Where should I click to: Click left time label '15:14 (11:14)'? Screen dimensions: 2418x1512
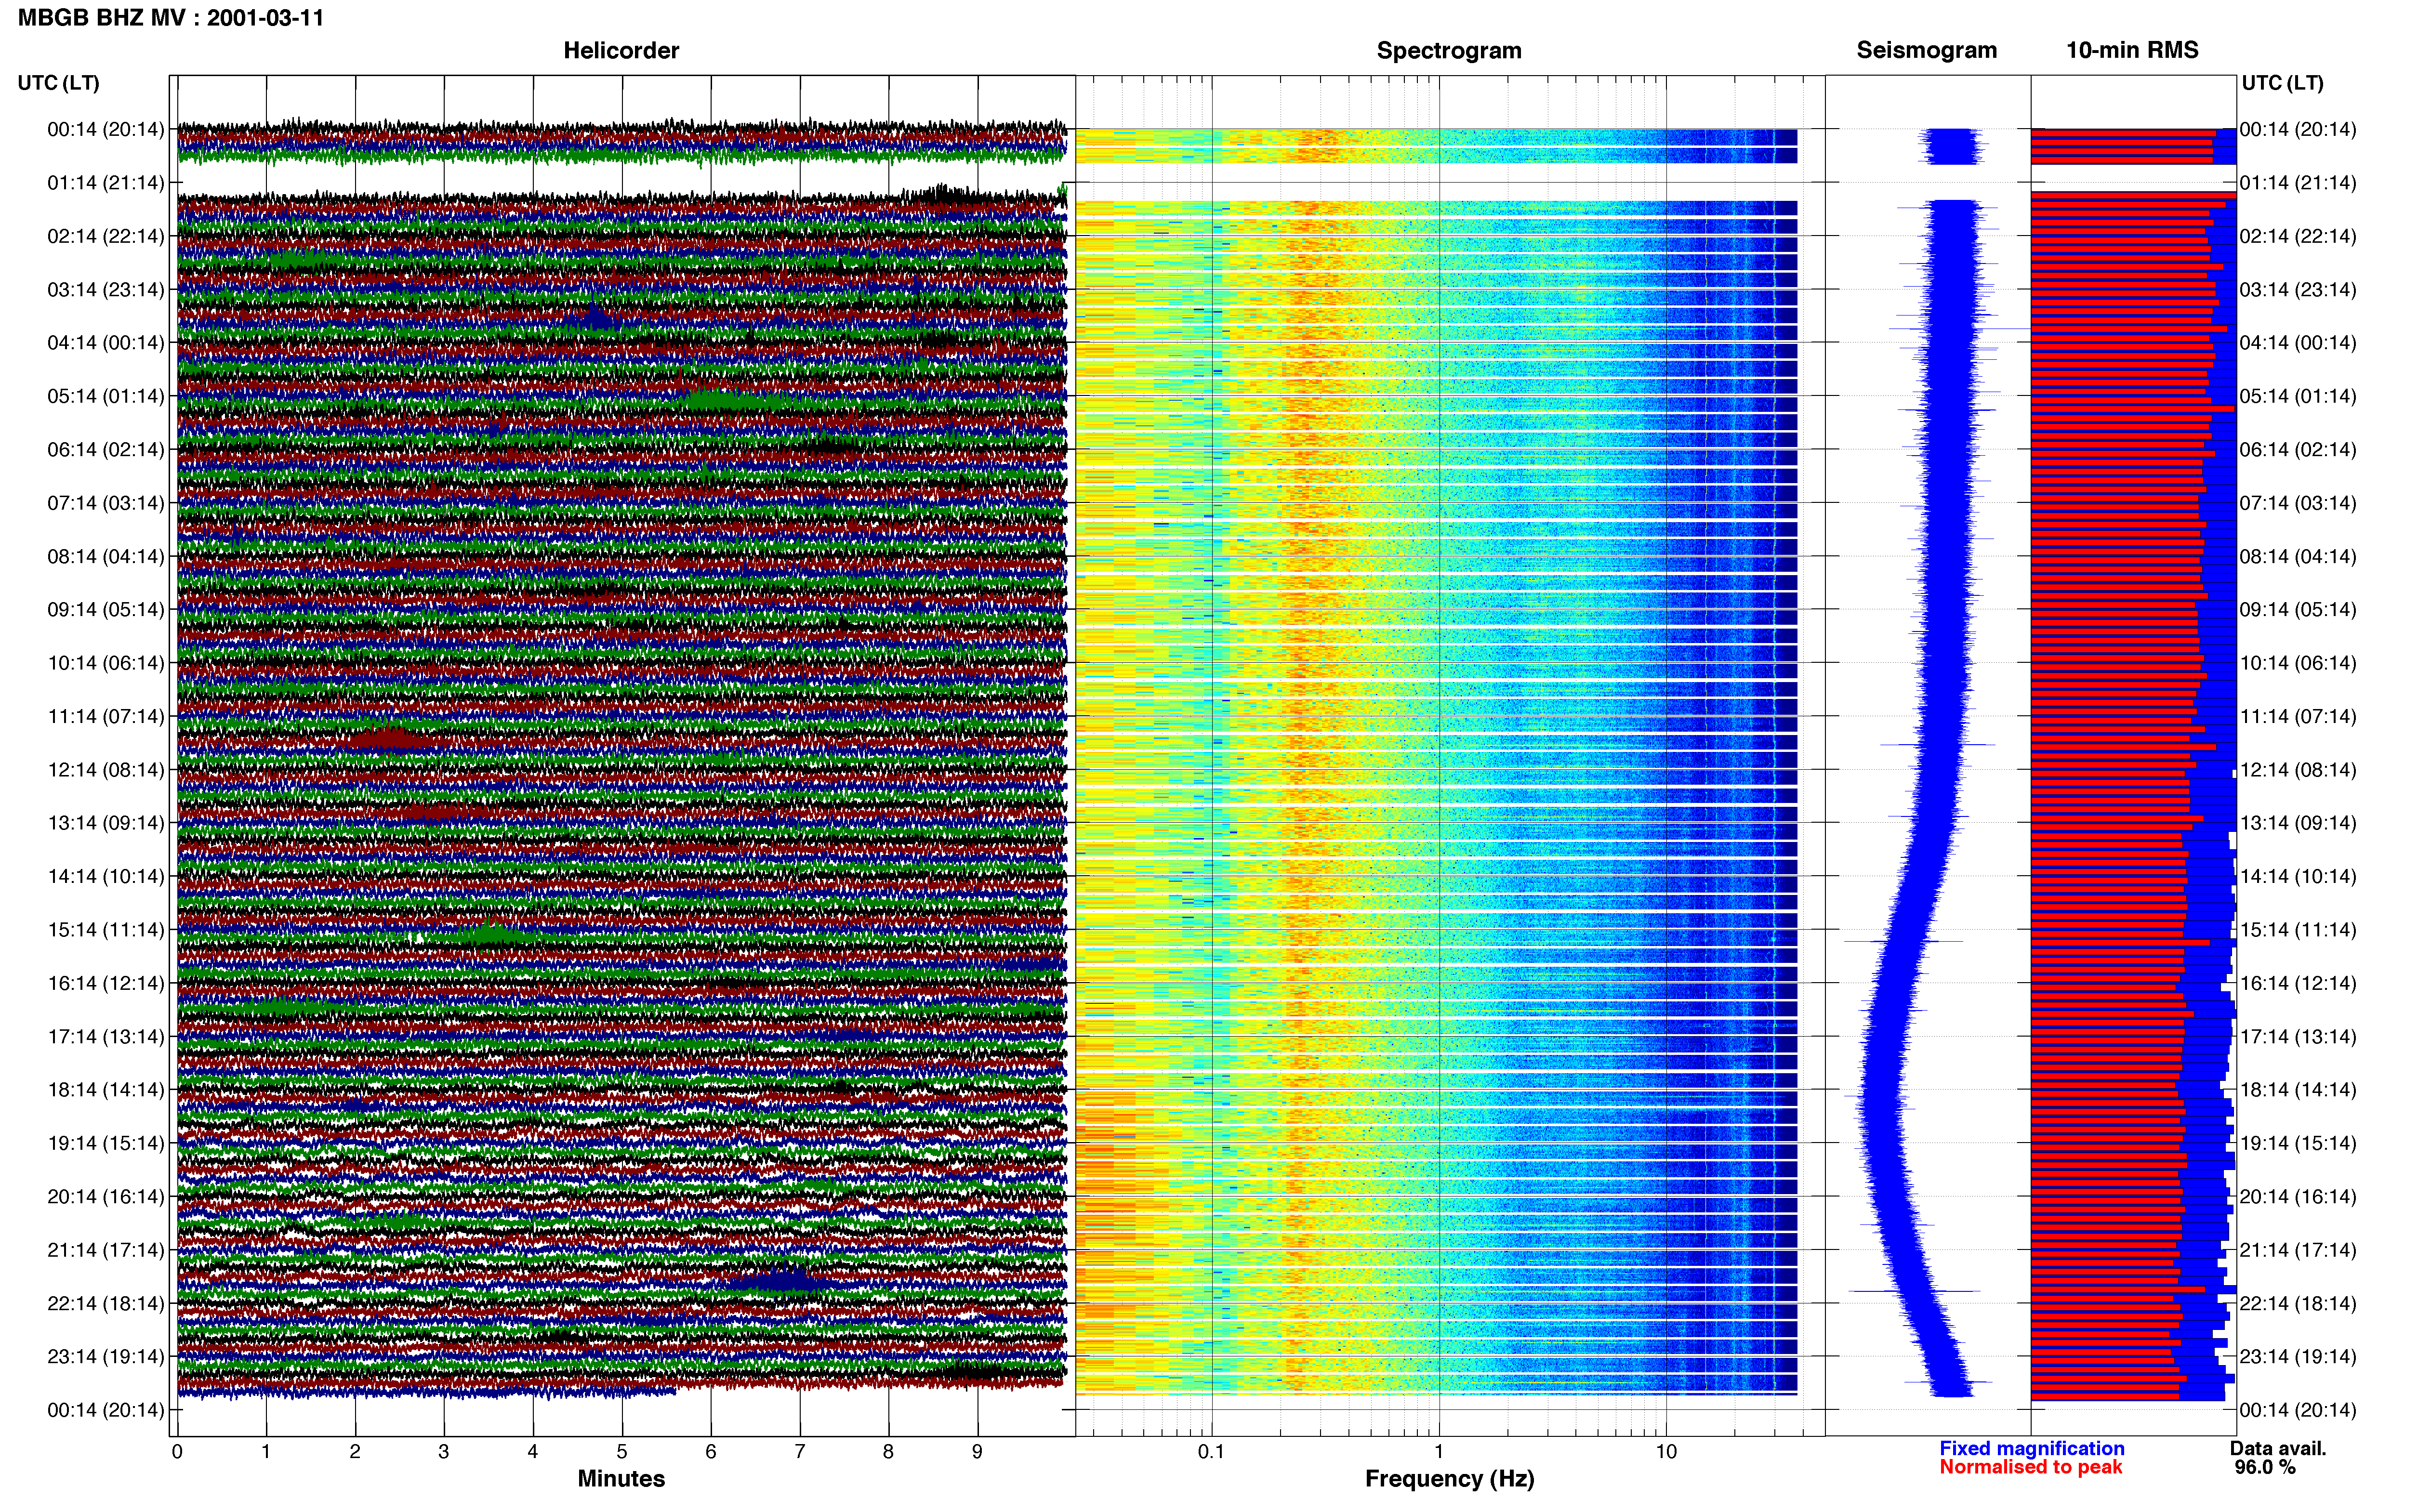(x=106, y=929)
